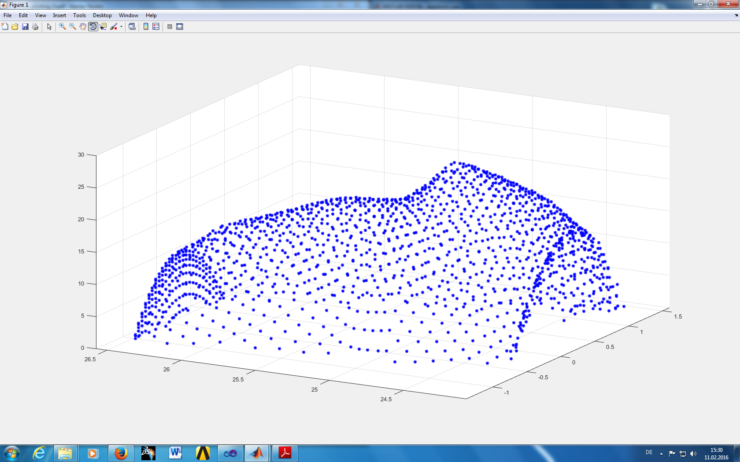Click the Show Plot Tools icon
The height and width of the screenshot is (462, 740).
pyautogui.click(x=180, y=27)
